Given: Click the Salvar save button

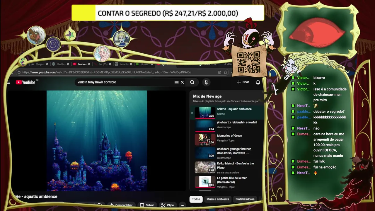Looking at the screenshot, I should pos(147,205).
